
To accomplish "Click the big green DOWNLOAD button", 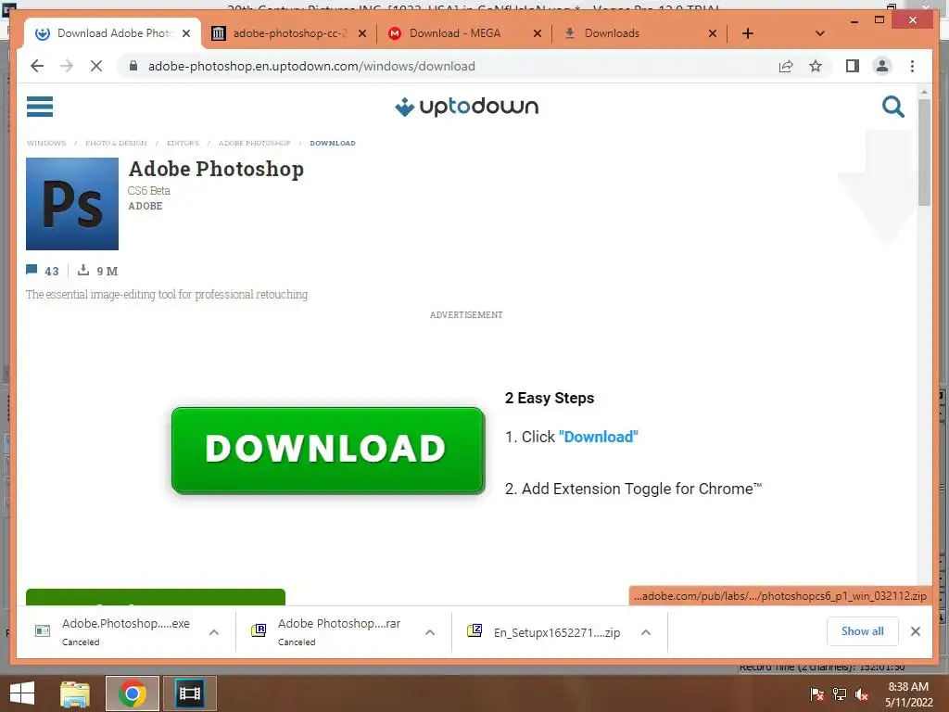I will click(x=328, y=450).
